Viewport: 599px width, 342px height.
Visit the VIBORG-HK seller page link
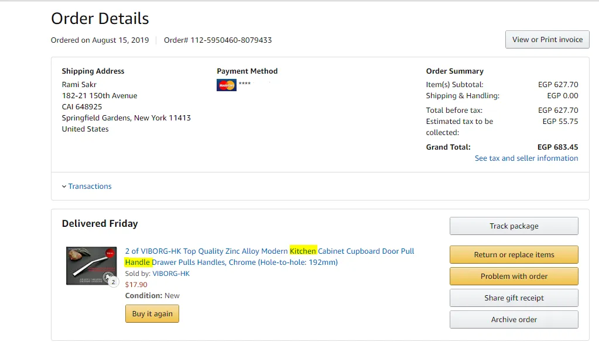point(171,274)
